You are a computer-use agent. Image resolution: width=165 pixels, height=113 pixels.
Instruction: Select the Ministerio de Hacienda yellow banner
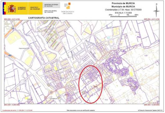coord(35,8)
